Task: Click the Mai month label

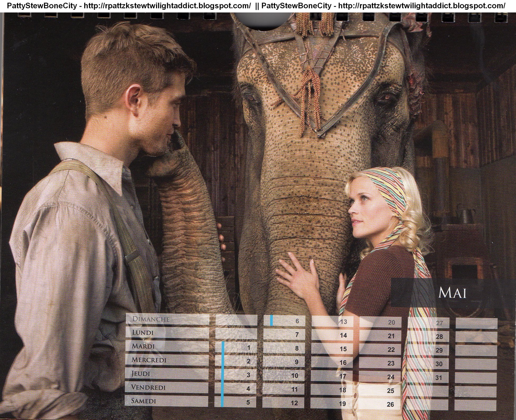Action: coord(452,293)
